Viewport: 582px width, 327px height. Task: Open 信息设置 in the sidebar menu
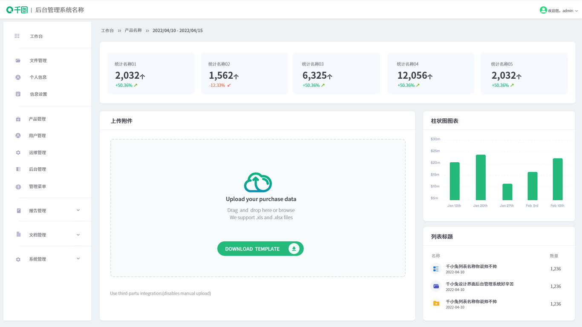[38, 94]
